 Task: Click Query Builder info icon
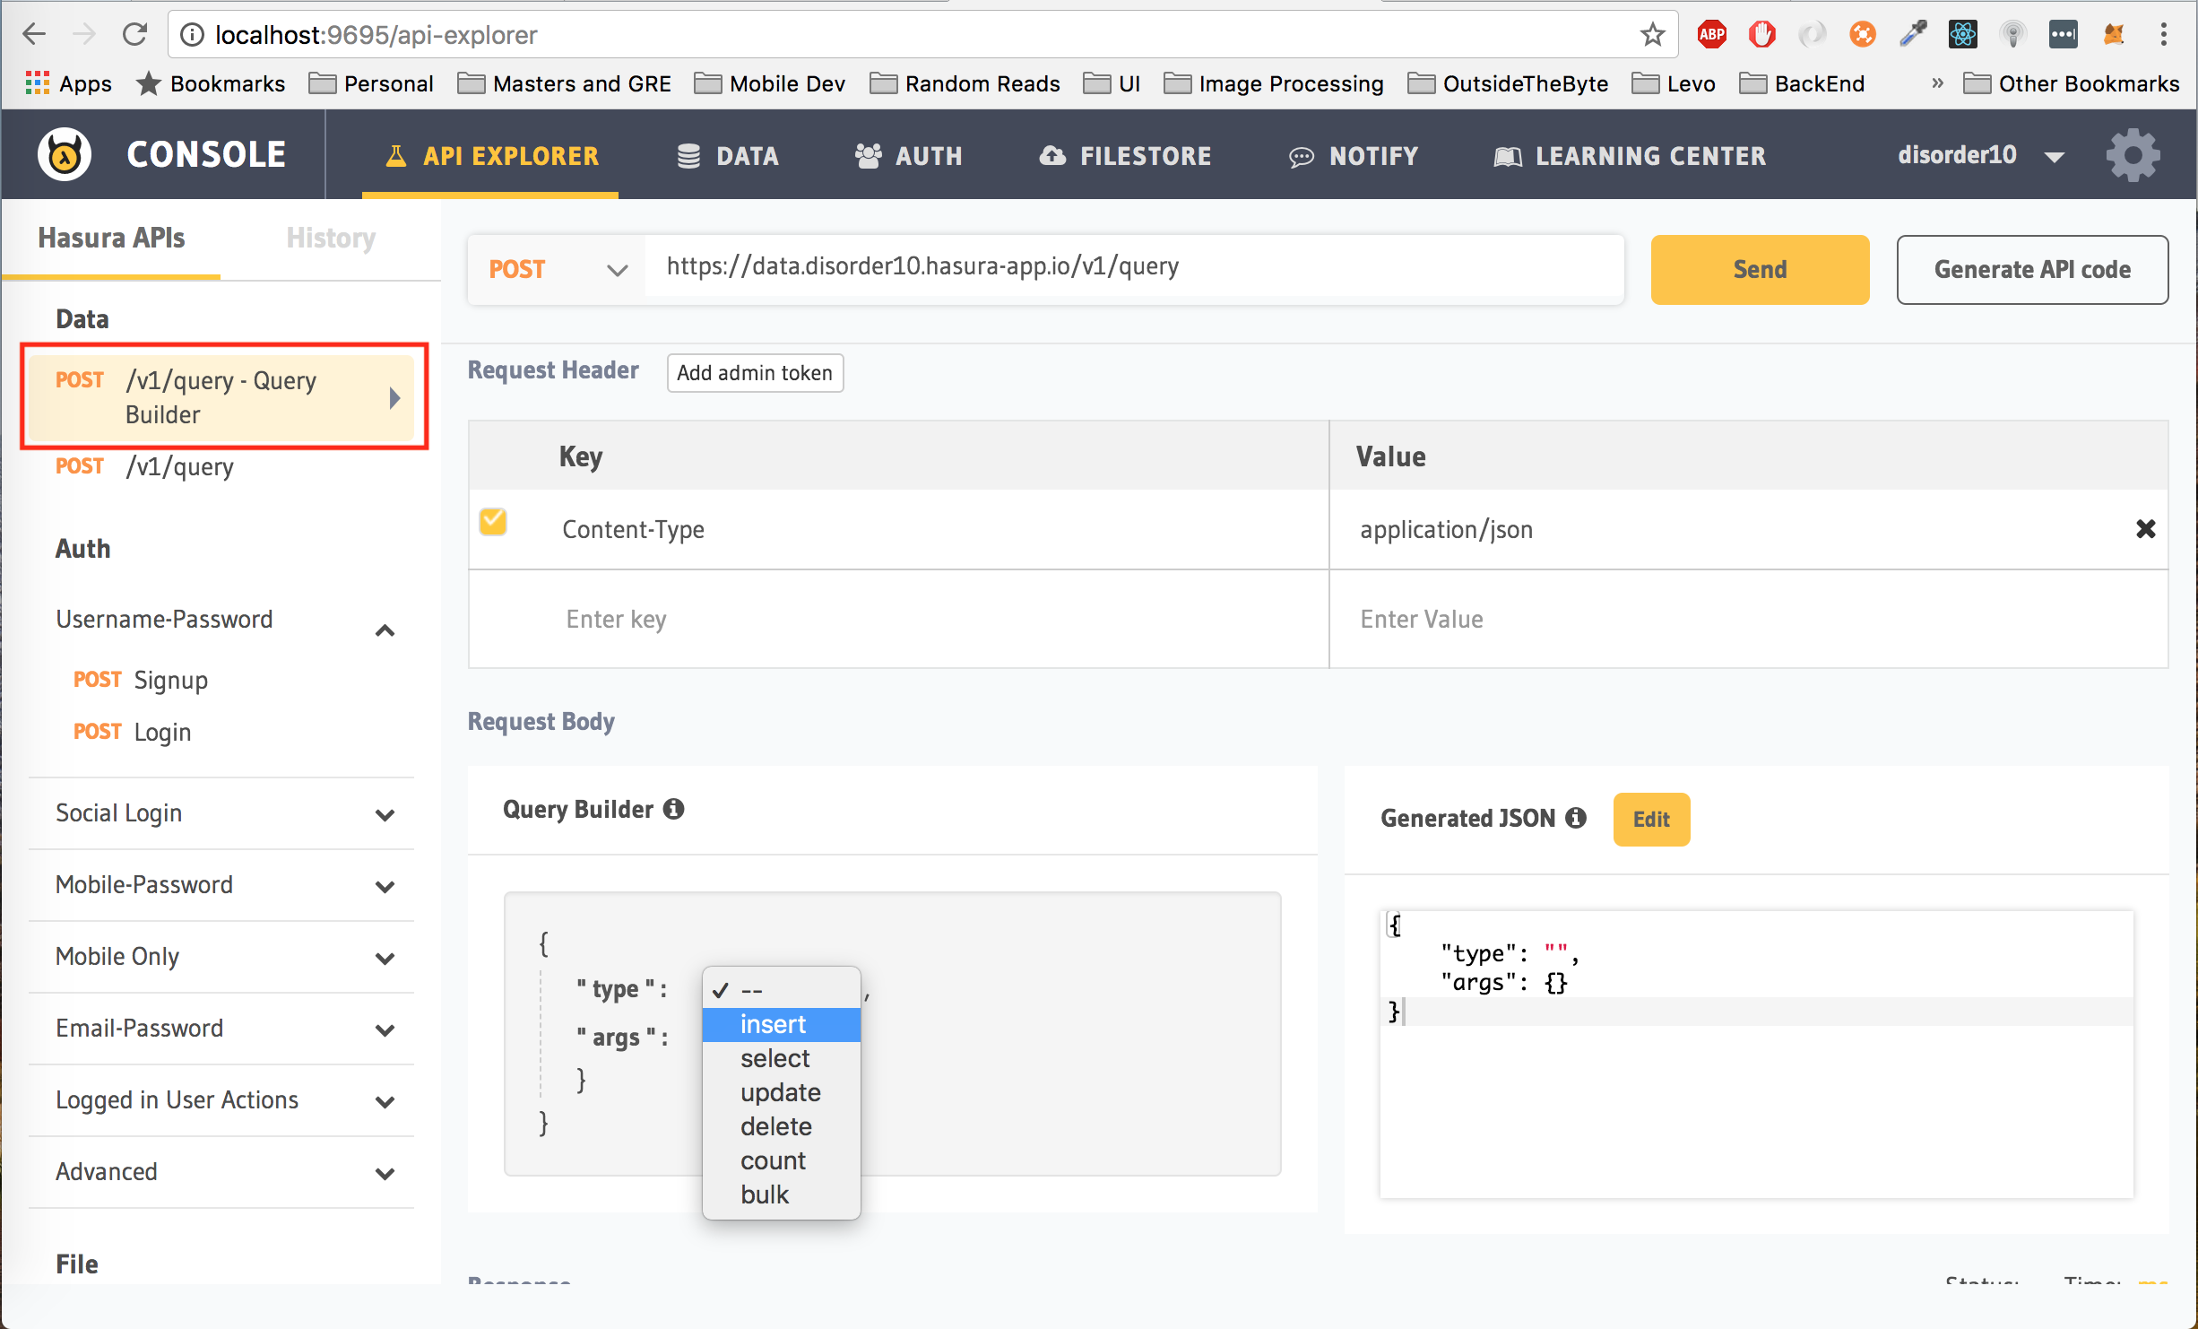coord(674,809)
